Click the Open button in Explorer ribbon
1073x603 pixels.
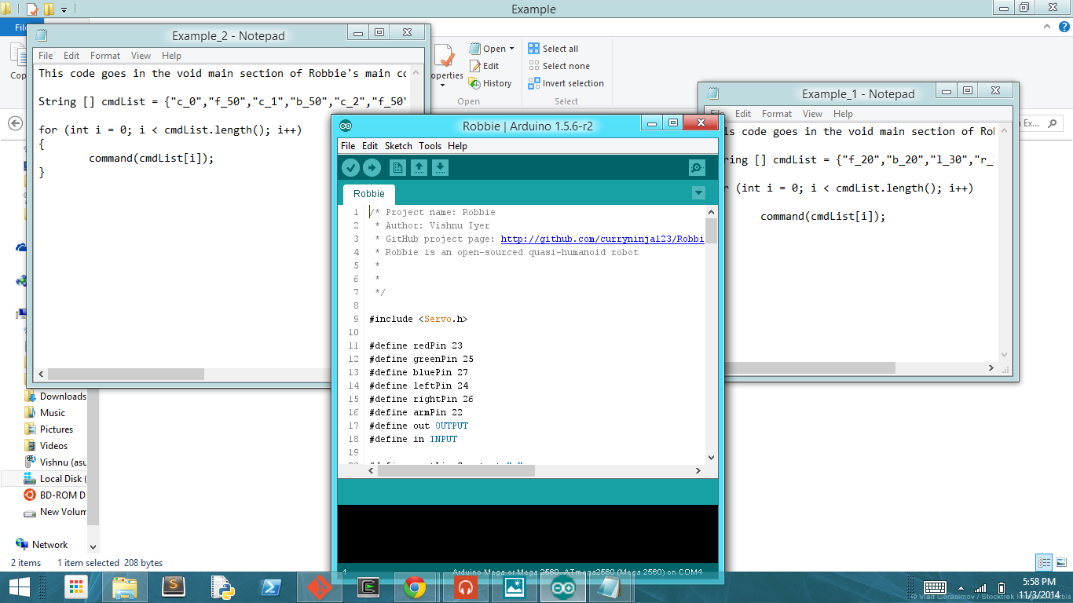click(x=487, y=49)
